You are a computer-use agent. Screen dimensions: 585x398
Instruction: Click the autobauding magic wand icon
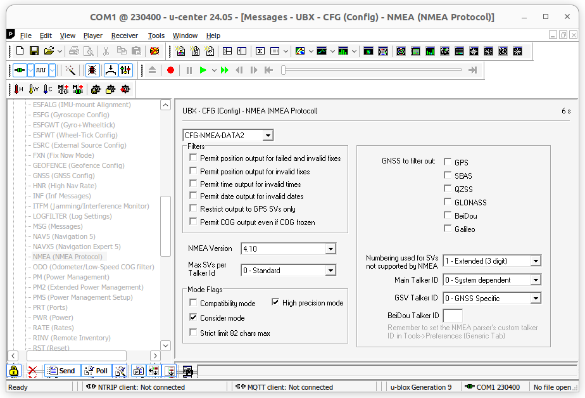point(70,70)
